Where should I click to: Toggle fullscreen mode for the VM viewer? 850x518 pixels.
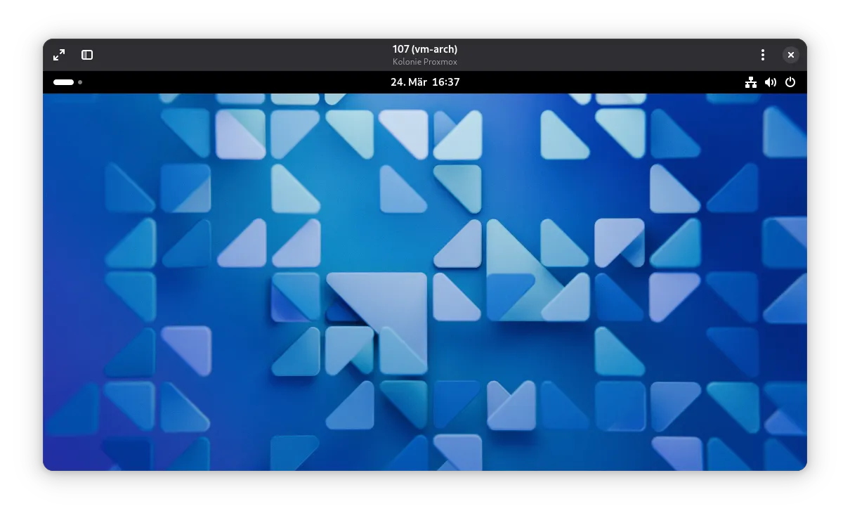[59, 55]
